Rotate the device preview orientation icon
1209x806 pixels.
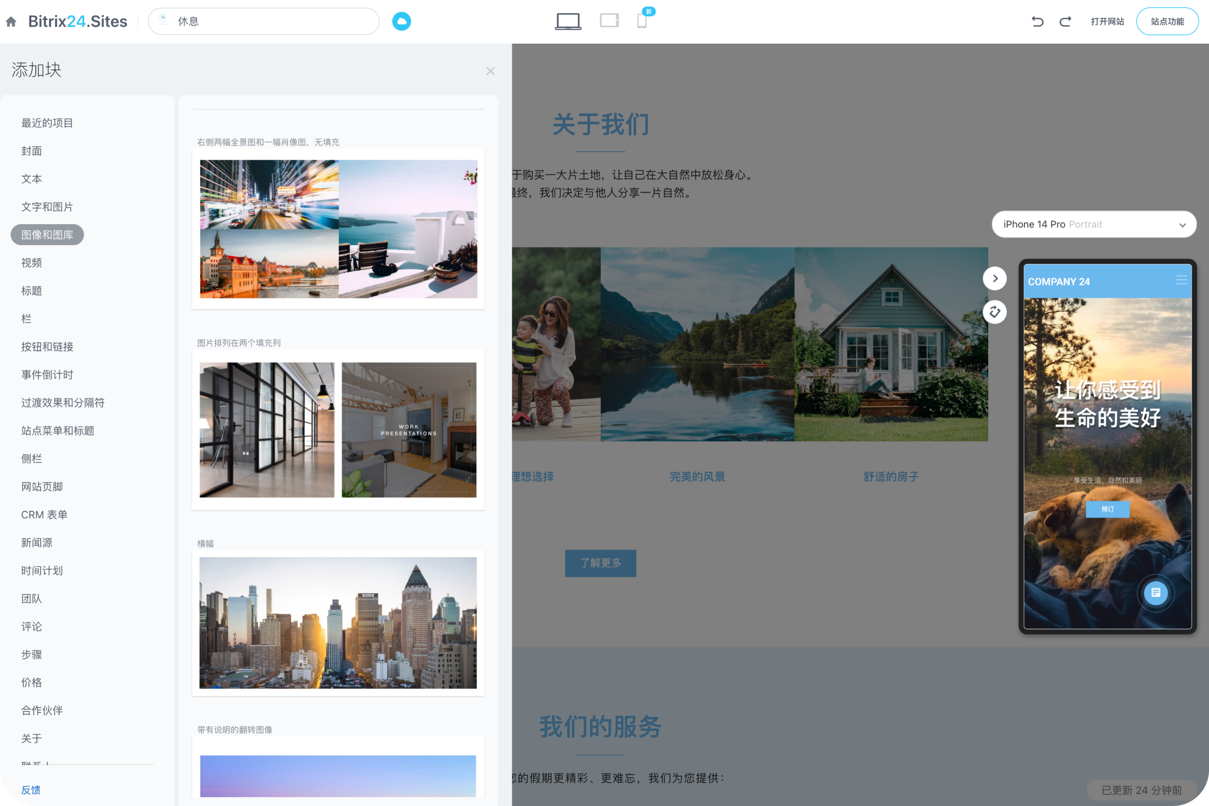pos(994,312)
